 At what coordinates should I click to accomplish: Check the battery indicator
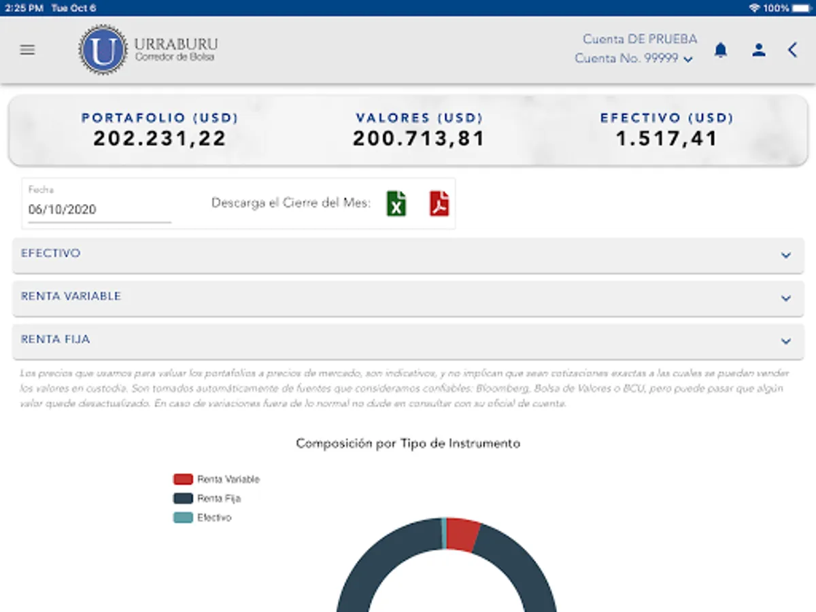coord(802,8)
